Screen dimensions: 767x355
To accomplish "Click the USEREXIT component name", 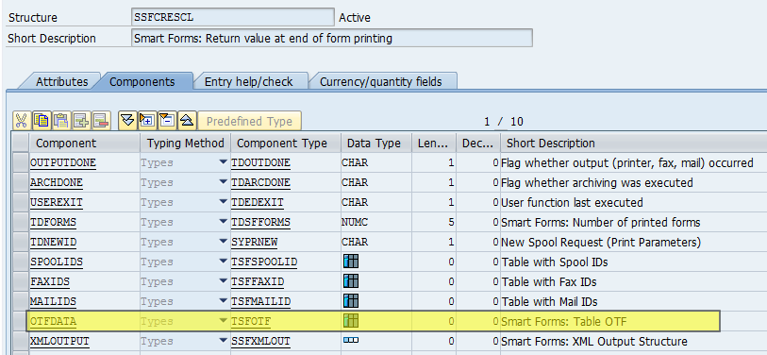I will 57,202.
